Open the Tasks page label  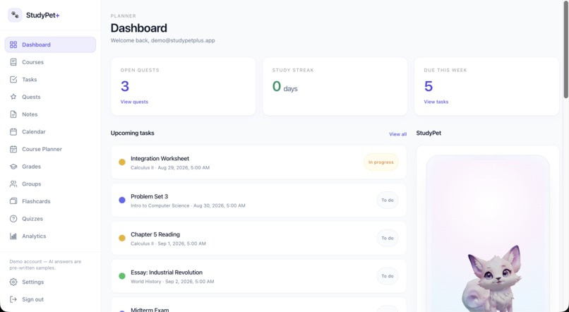[x=30, y=80]
